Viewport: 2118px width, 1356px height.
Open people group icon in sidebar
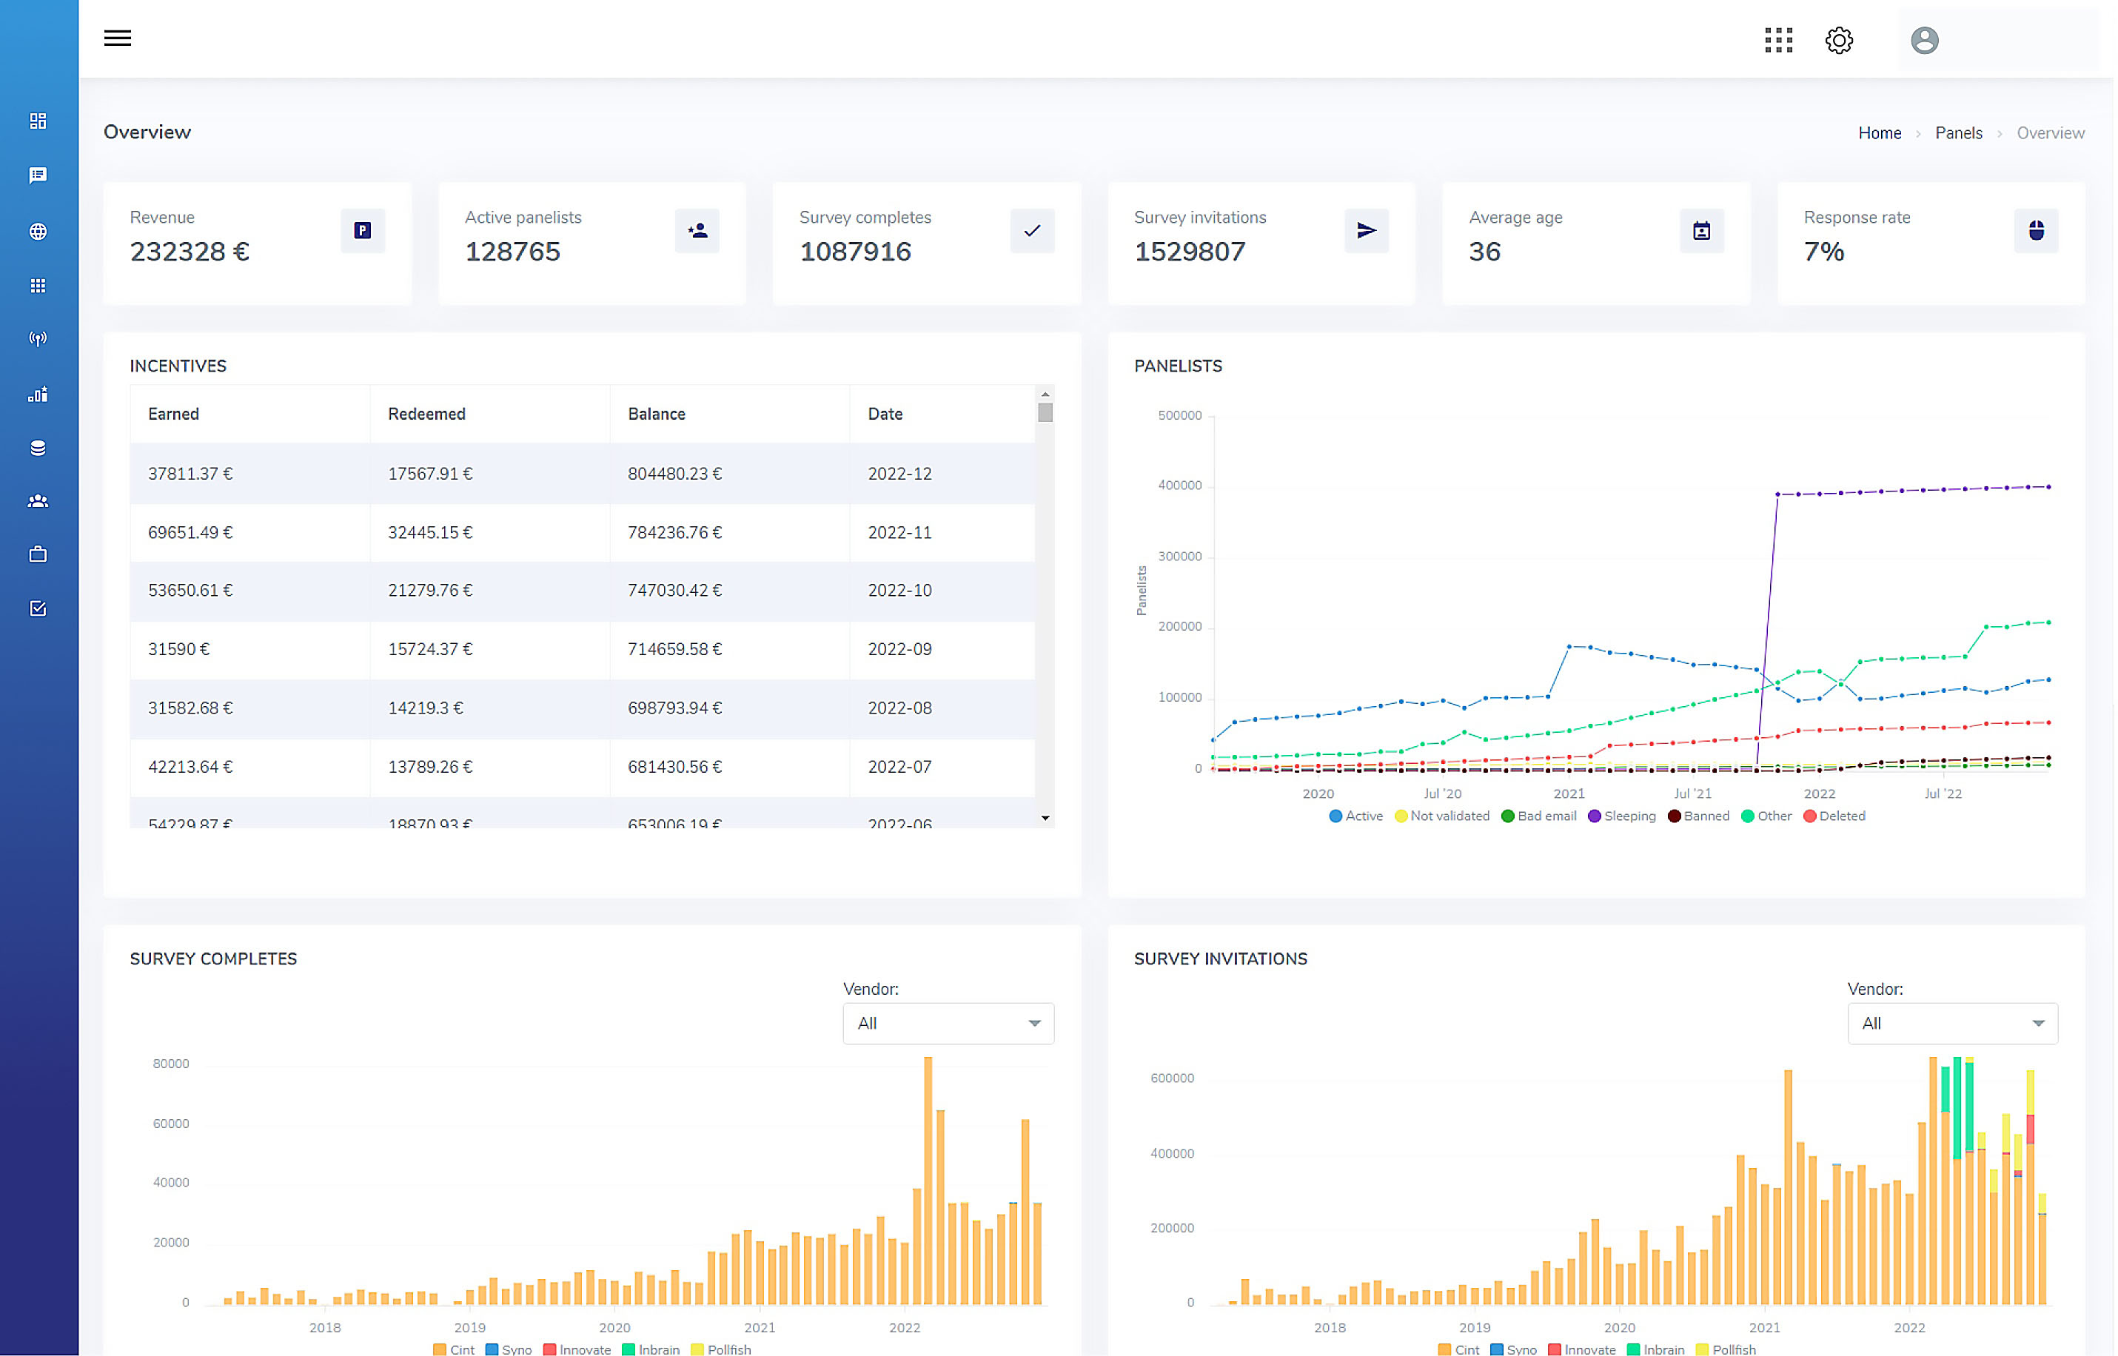pyautogui.click(x=38, y=501)
